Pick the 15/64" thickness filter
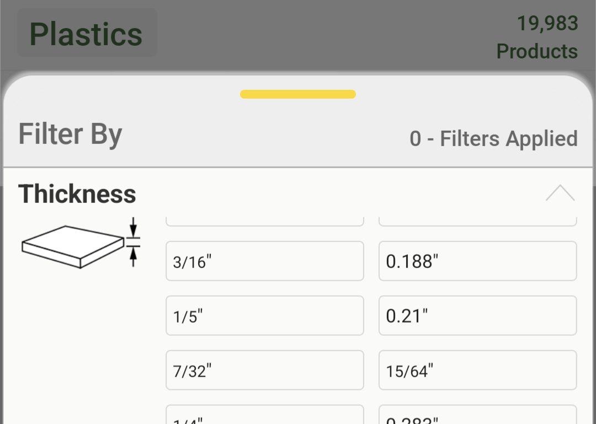The image size is (596, 424). tap(477, 370)
